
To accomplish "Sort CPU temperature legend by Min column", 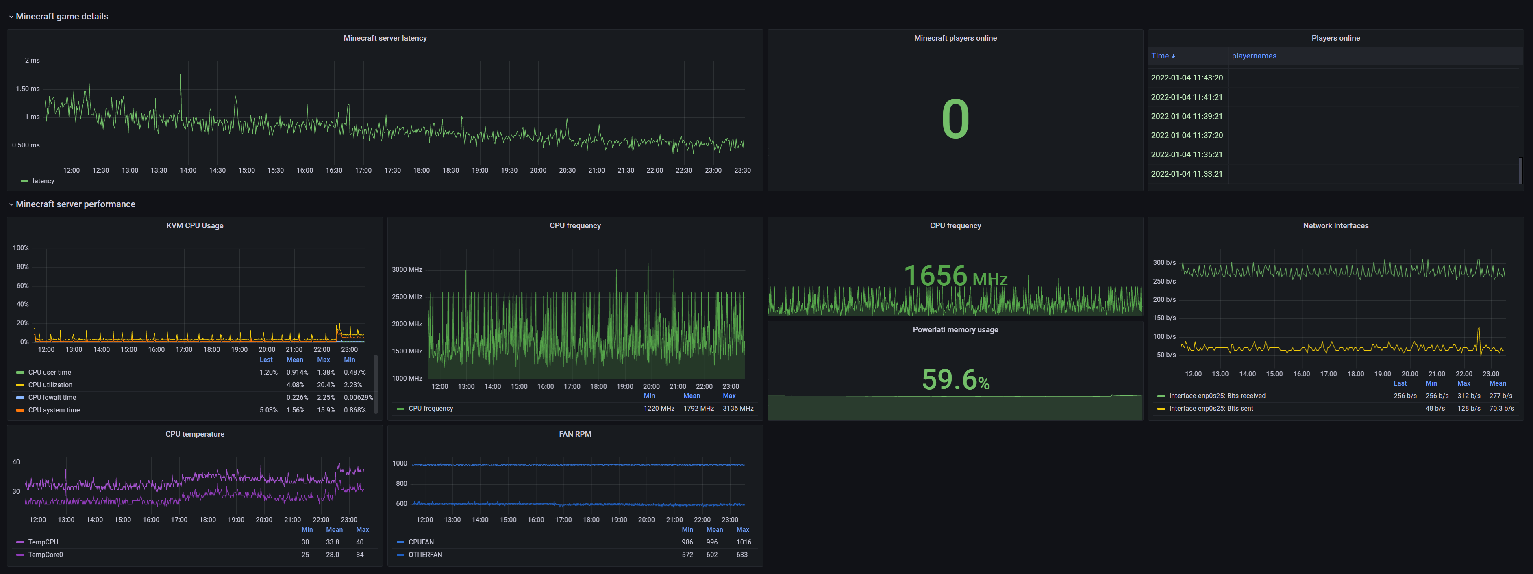I will pos(307,530).
